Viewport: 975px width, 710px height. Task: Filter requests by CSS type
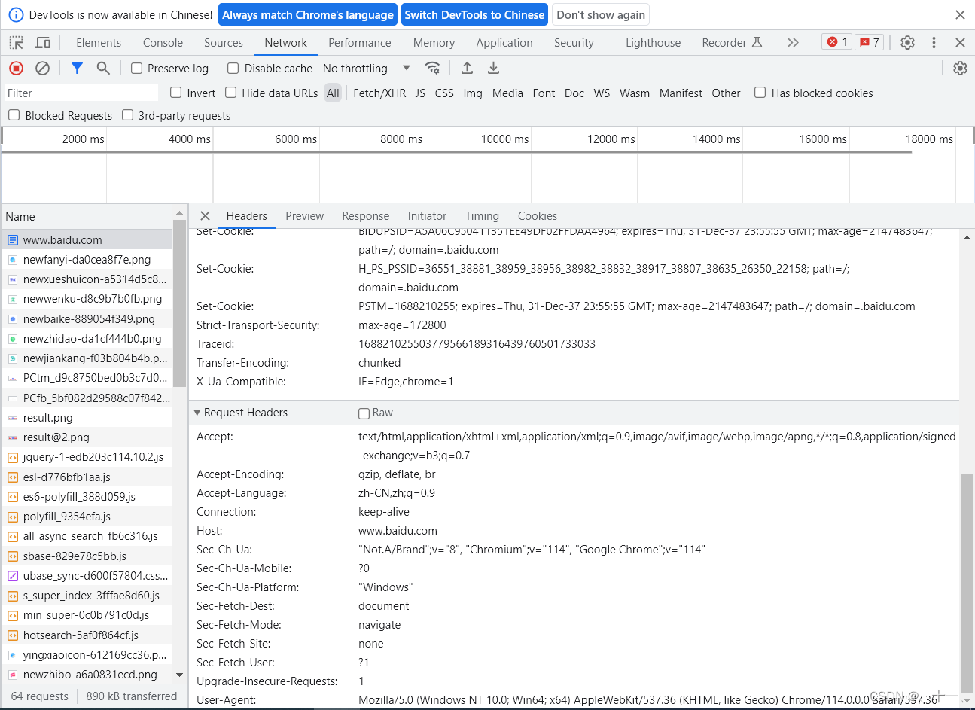tap(444, 93)
